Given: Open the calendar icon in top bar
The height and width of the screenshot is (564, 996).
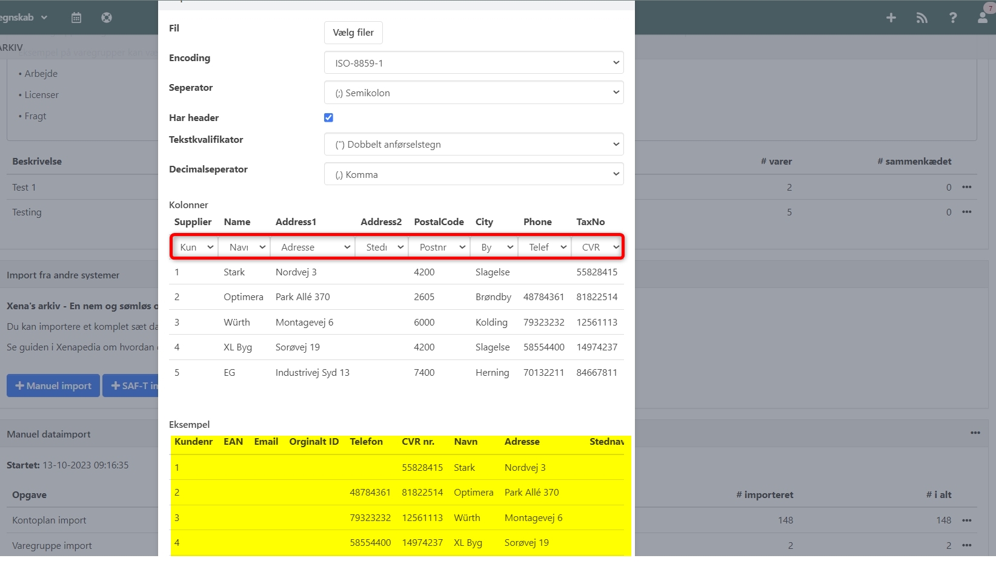Looking at the screenshot, I should click(x=76, y=18).
